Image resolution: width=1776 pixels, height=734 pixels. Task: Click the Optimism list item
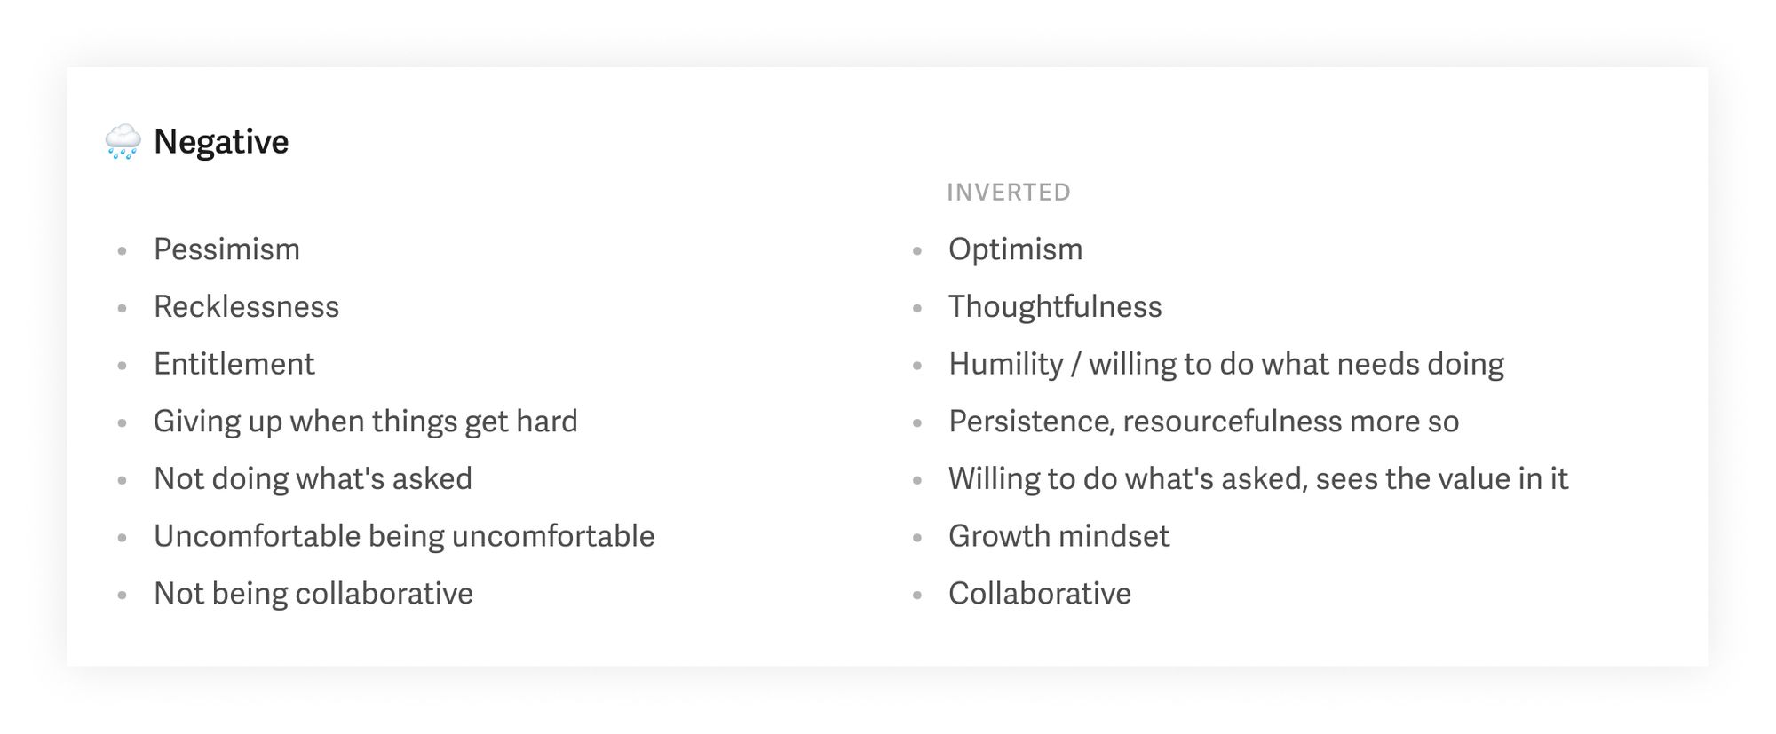point(1015,249)
